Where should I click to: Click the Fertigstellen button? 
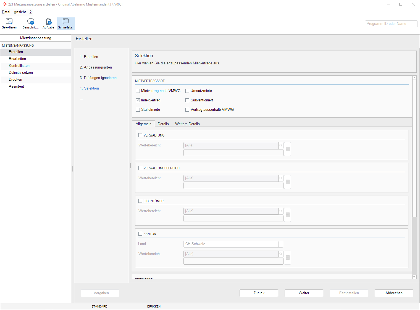pyautogui.click(x=349, y=293)
